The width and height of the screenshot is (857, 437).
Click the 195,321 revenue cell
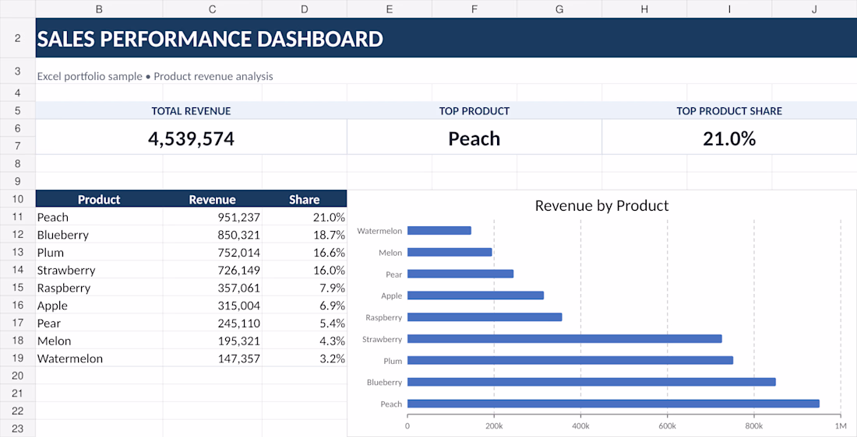point(212,341)
